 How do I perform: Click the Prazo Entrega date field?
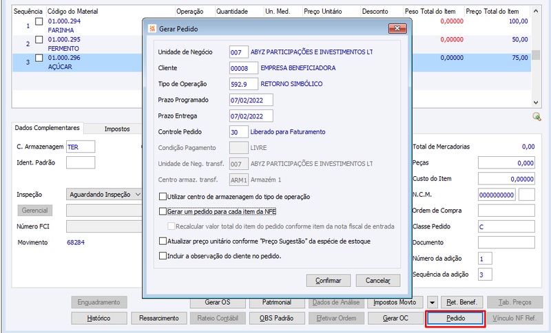click(251, 116)
